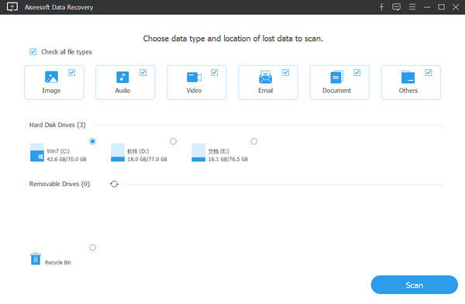Select the Recycle Bin radio button
Screen dimensions: 465x304
coord(92,247)
